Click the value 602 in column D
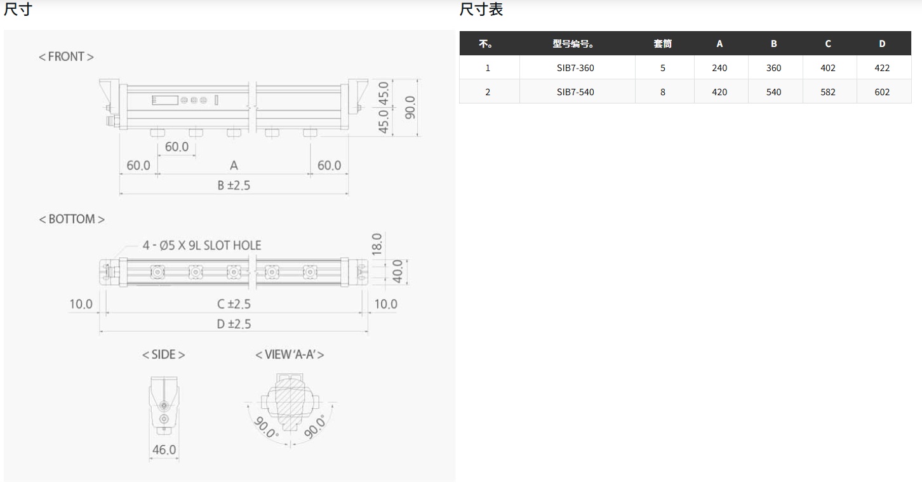 882,92
